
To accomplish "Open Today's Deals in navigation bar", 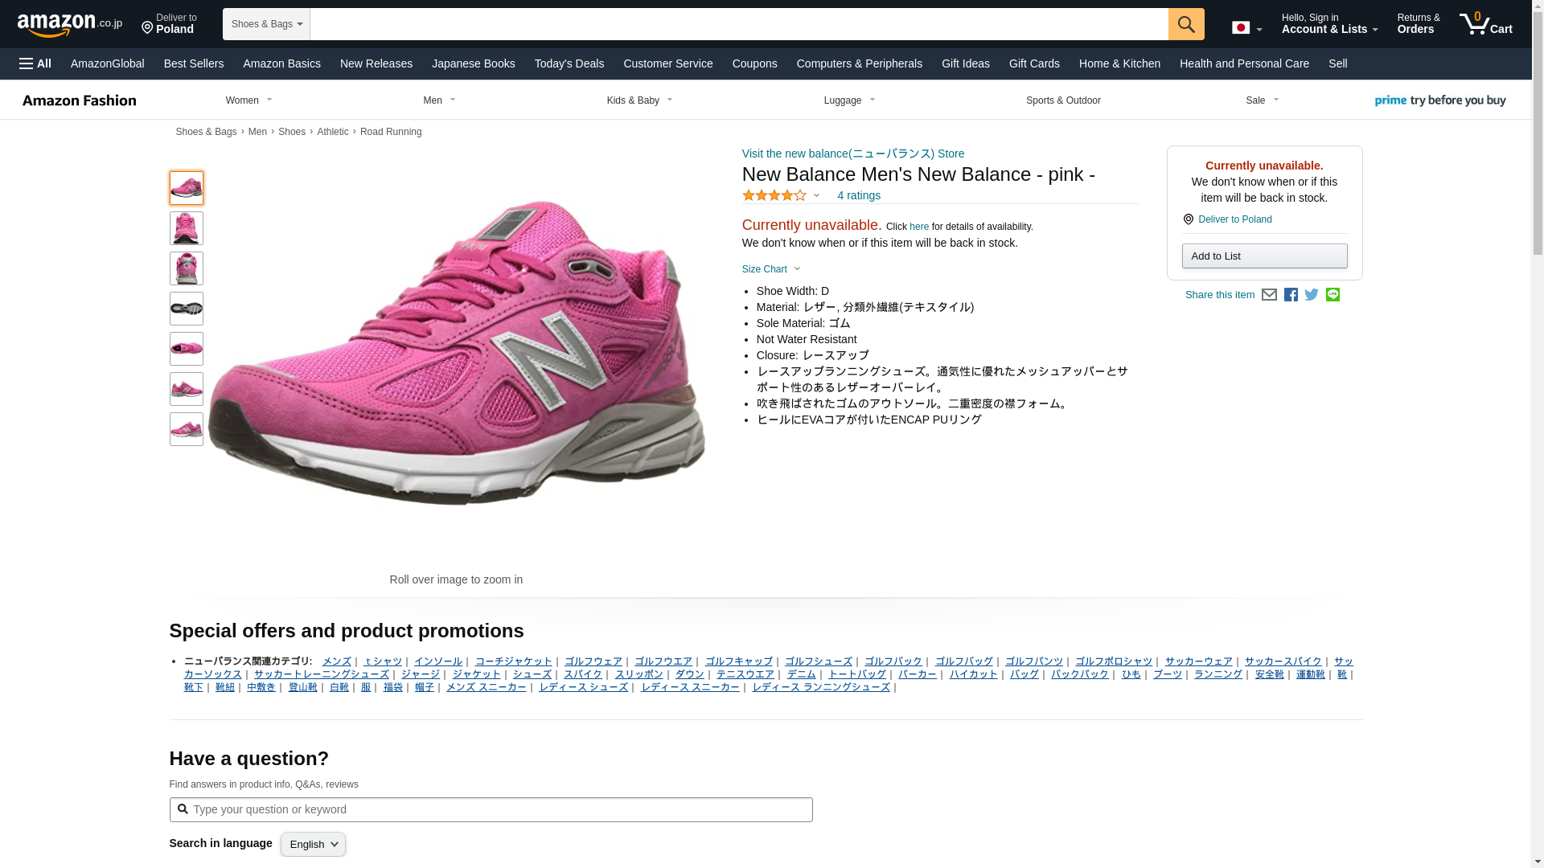I will pyautogui.click(x=569, y=63).
